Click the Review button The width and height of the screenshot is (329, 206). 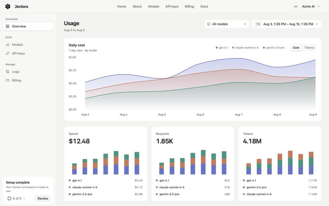(43, 198)
